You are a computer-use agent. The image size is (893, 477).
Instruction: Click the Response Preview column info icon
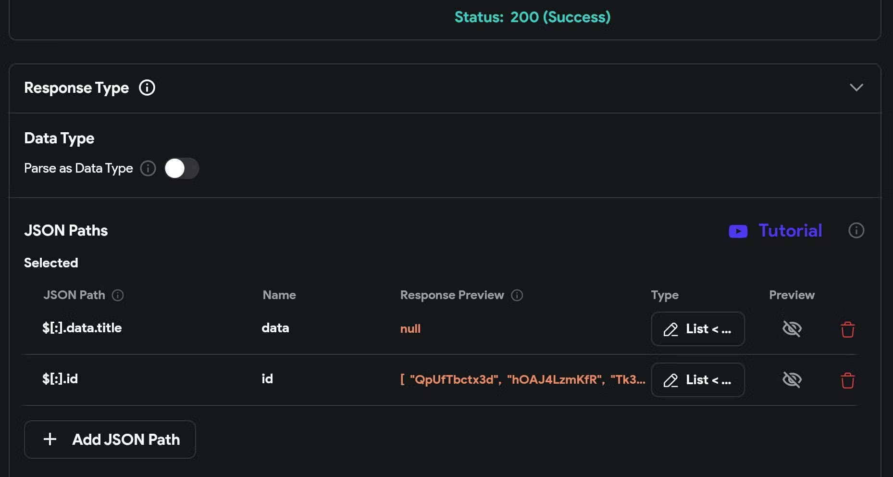click(x=517, y=295)
